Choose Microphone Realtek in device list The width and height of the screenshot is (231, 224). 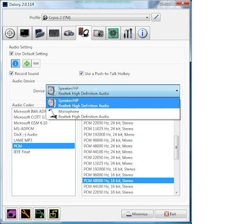pyautogui.click(x=113, y=114)
